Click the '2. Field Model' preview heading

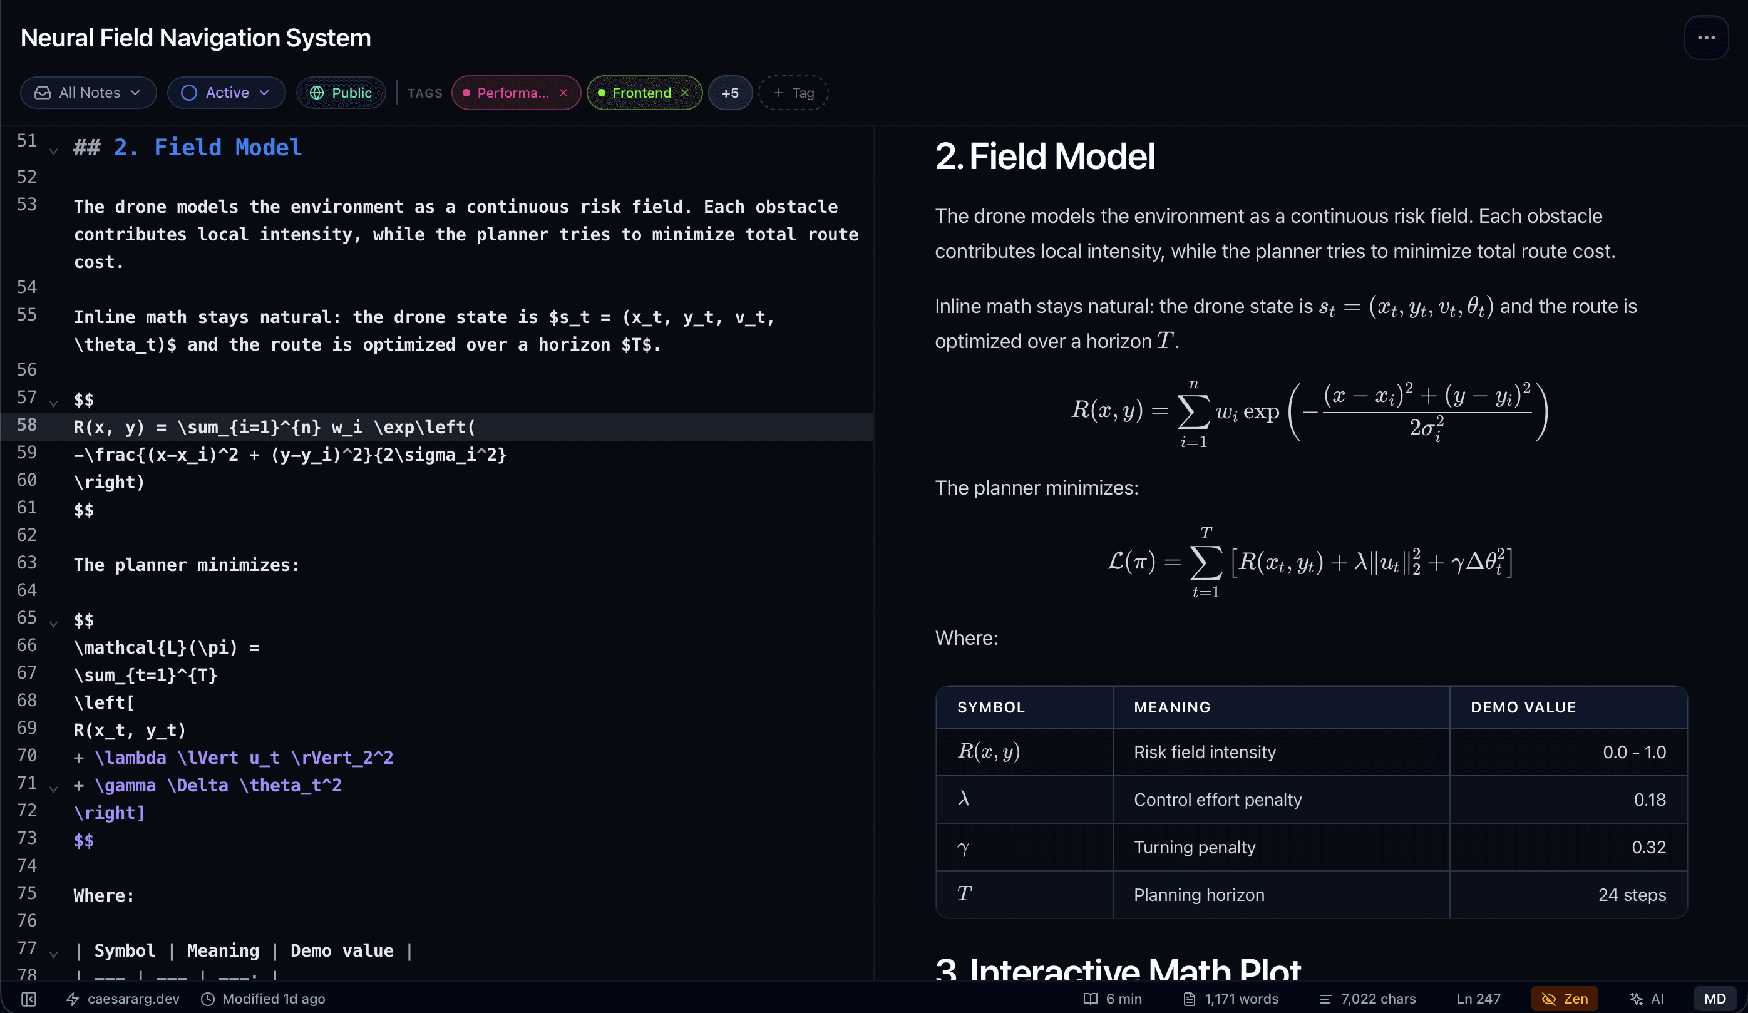1045,156
